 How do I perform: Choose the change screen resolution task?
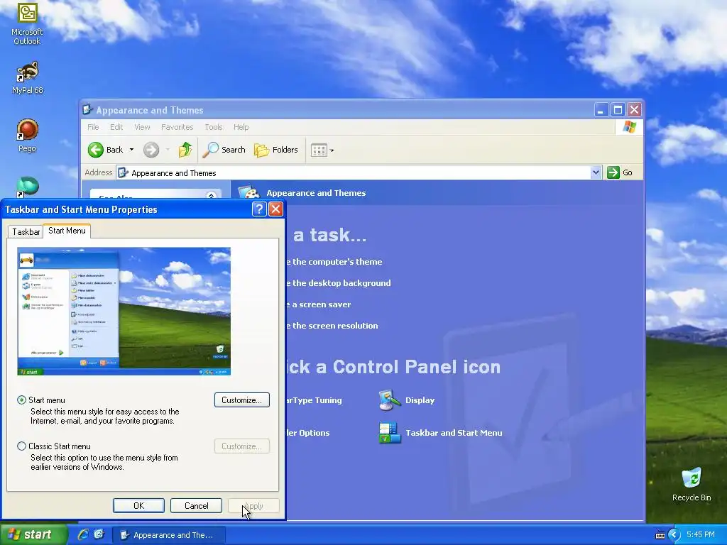pyautogui.click(x=332, y=326)
